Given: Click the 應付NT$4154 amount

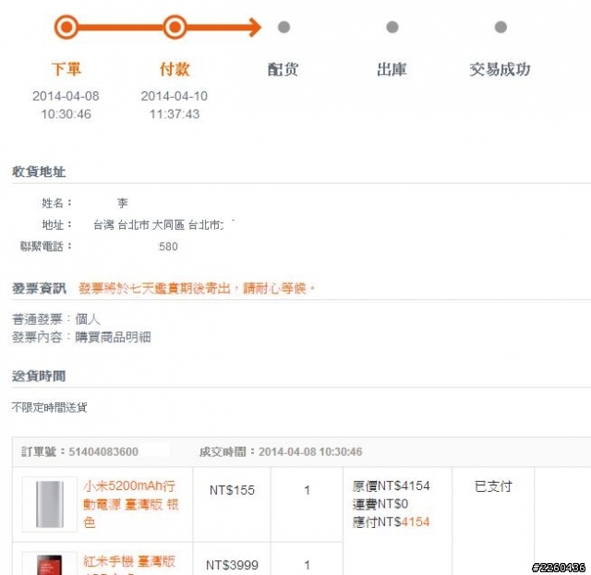Looking at the screenshot, I should 392,521.
